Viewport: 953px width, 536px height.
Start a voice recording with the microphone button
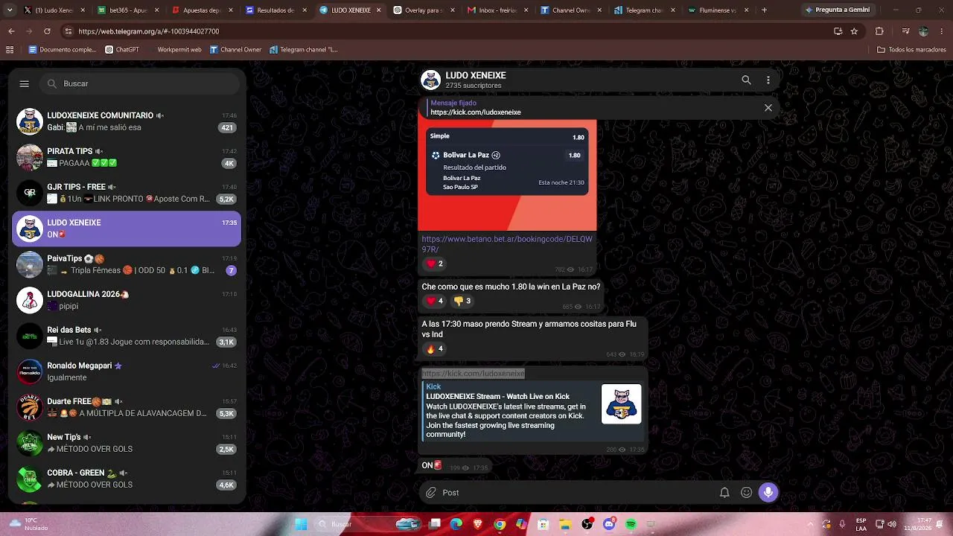(x=768, y=493)
